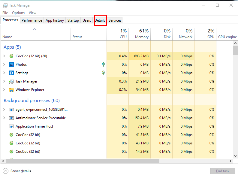The height and width of the screenshot is (178, 238).
Task: Open the Options menu
Action: click(x=18, y=13)
